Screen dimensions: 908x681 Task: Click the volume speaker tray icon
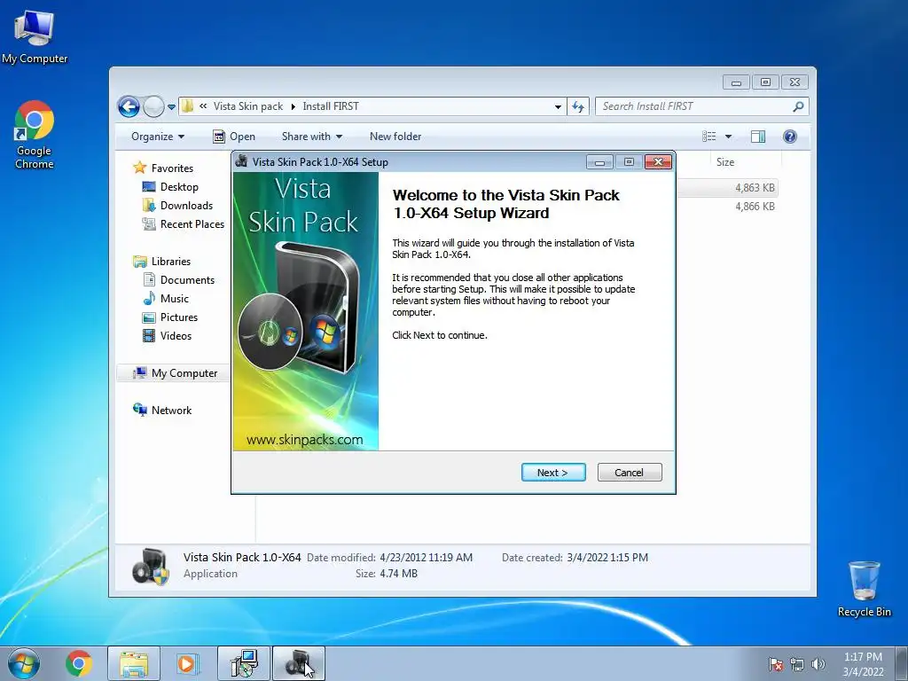pos(818,664)
